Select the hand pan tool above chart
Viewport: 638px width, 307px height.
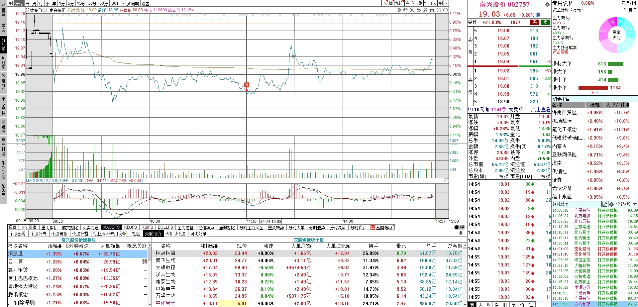(405, 10)
